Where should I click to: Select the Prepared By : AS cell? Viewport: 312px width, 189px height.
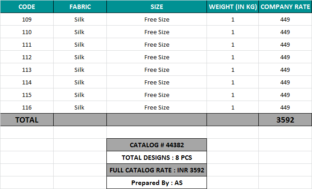(x=156, y=183)
